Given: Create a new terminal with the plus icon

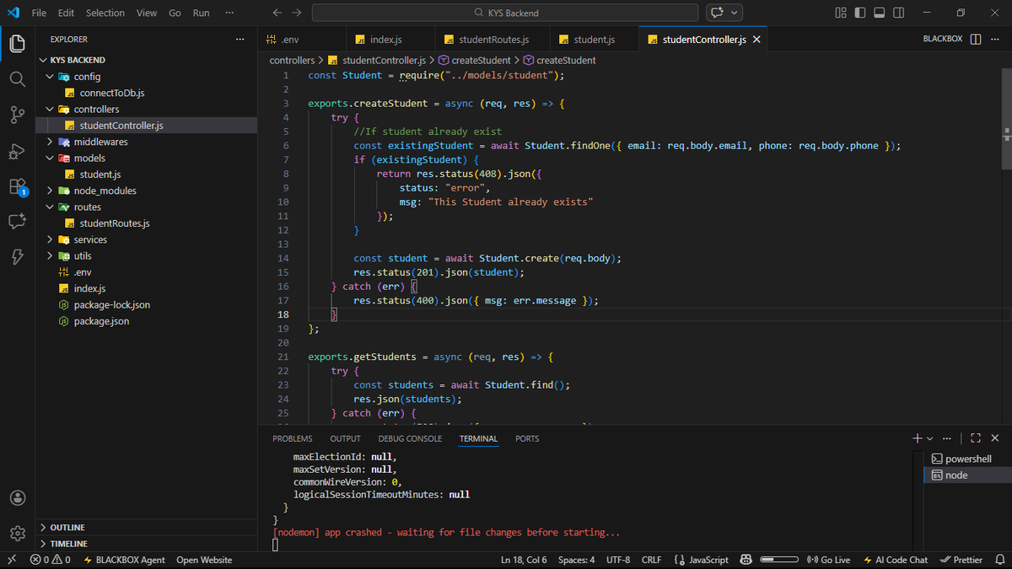Looking at the screenshot, I should point(916,437).
